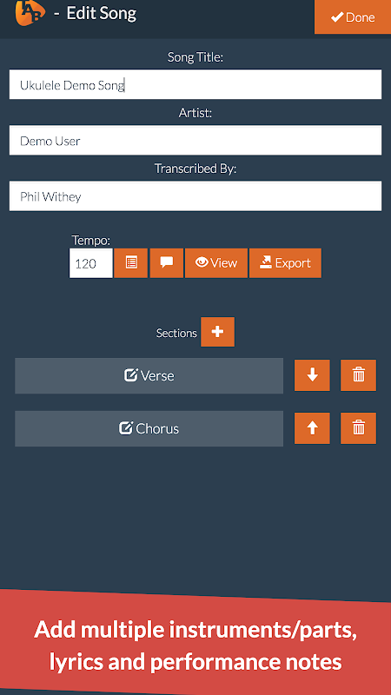Edit the Verse section
Viewport: 391px width, 695px height.
[x=149, y=376]
